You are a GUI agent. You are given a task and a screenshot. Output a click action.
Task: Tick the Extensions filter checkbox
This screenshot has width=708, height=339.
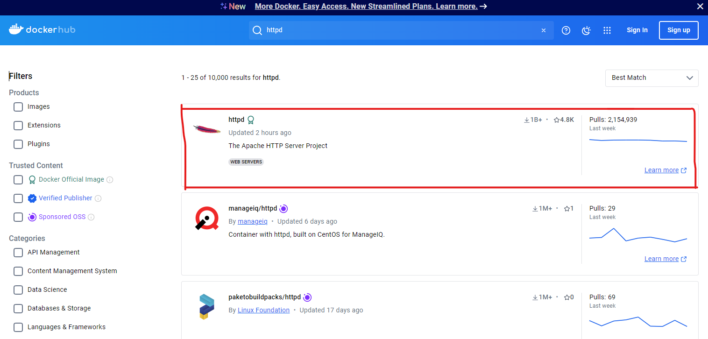click(x=18, y=126)
